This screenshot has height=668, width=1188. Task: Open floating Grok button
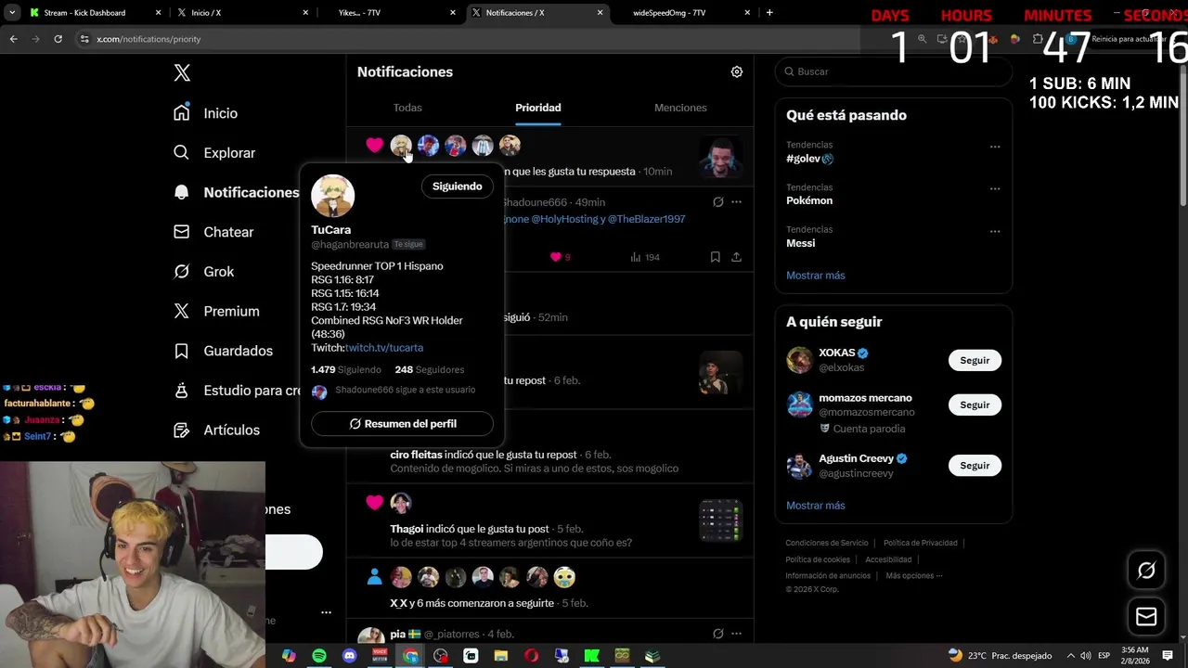click(x=1146, y=571)
